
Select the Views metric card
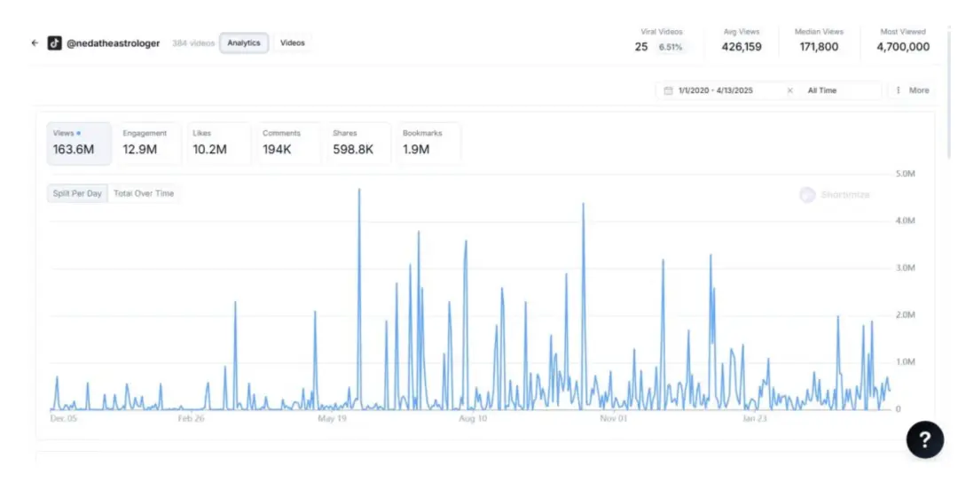(x=79, y=144)
